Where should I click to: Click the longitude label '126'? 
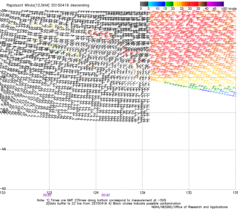[96, 193]
